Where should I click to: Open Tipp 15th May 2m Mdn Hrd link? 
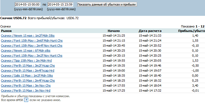pos(26,61)
